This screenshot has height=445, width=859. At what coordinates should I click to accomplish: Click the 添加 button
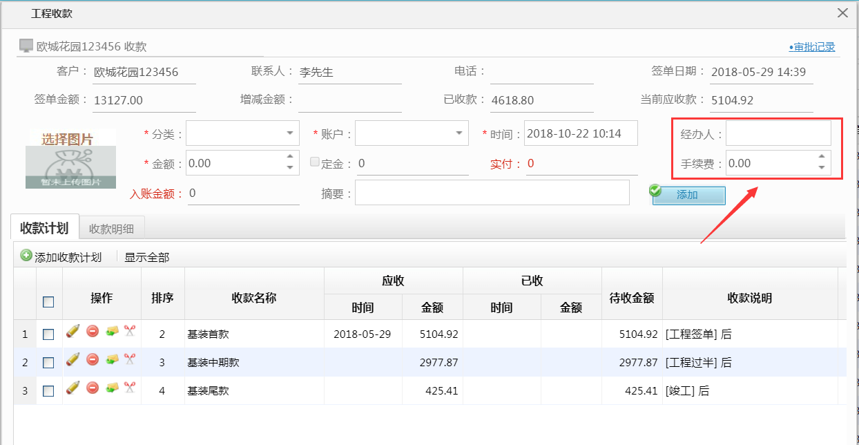[688, 196]
